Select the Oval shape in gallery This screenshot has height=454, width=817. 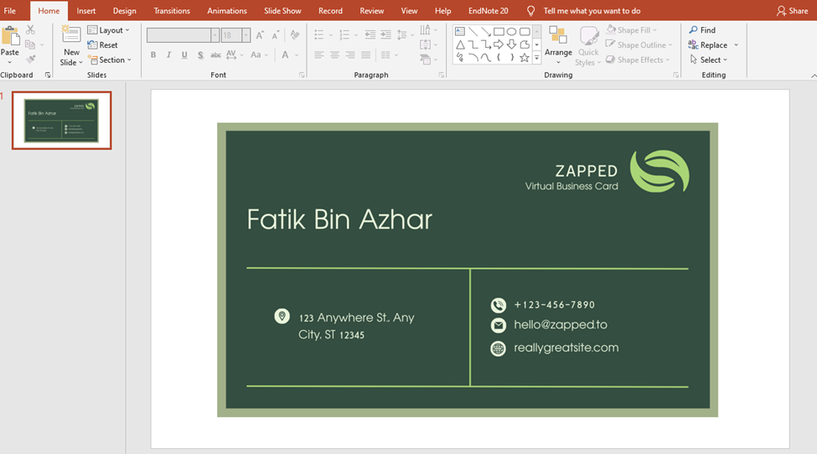click(512, 32)
